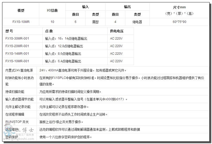Screen dimensions: 212x144
Task: Select the 内置式24V直流电源 feature label
Action: [19, 70]
